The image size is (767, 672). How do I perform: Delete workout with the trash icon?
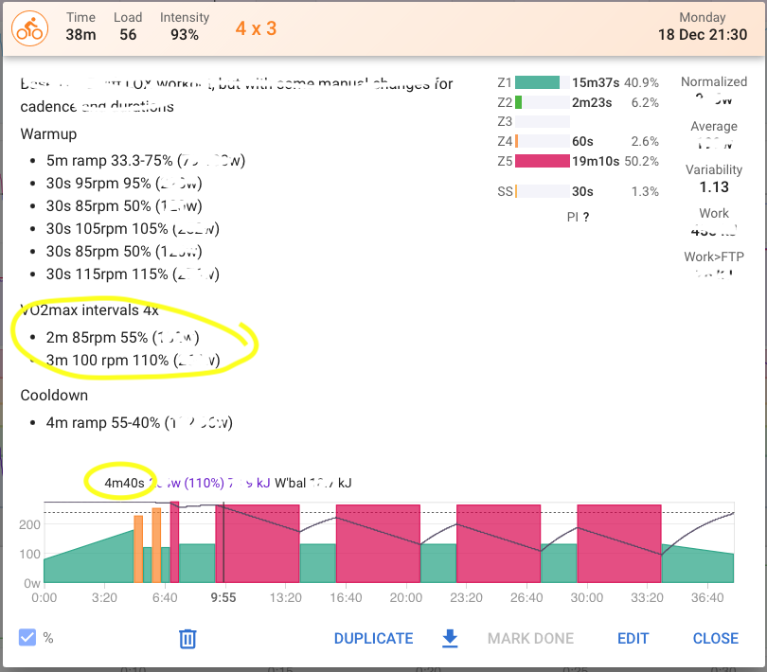pyautogui.click(x=187, y=639)
